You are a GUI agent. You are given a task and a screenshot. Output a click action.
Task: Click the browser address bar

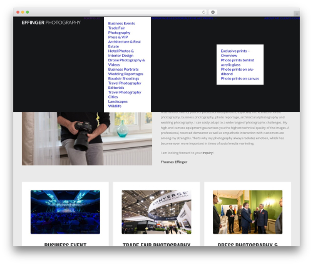click(148, 12)
